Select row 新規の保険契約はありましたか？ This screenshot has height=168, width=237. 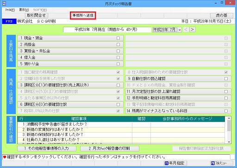coord(121,135)
